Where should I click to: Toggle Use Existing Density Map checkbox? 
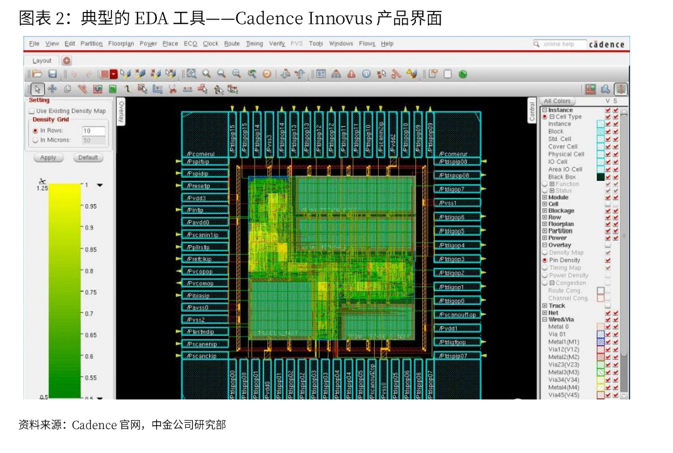point(32,111)
